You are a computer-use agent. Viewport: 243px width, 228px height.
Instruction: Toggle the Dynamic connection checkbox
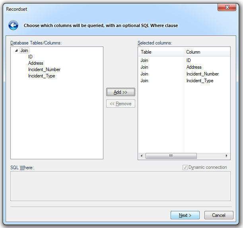(x=185, y=167)
